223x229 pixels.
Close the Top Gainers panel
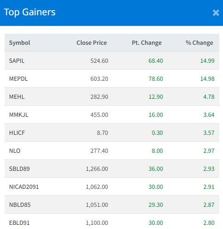pos(216,13)
